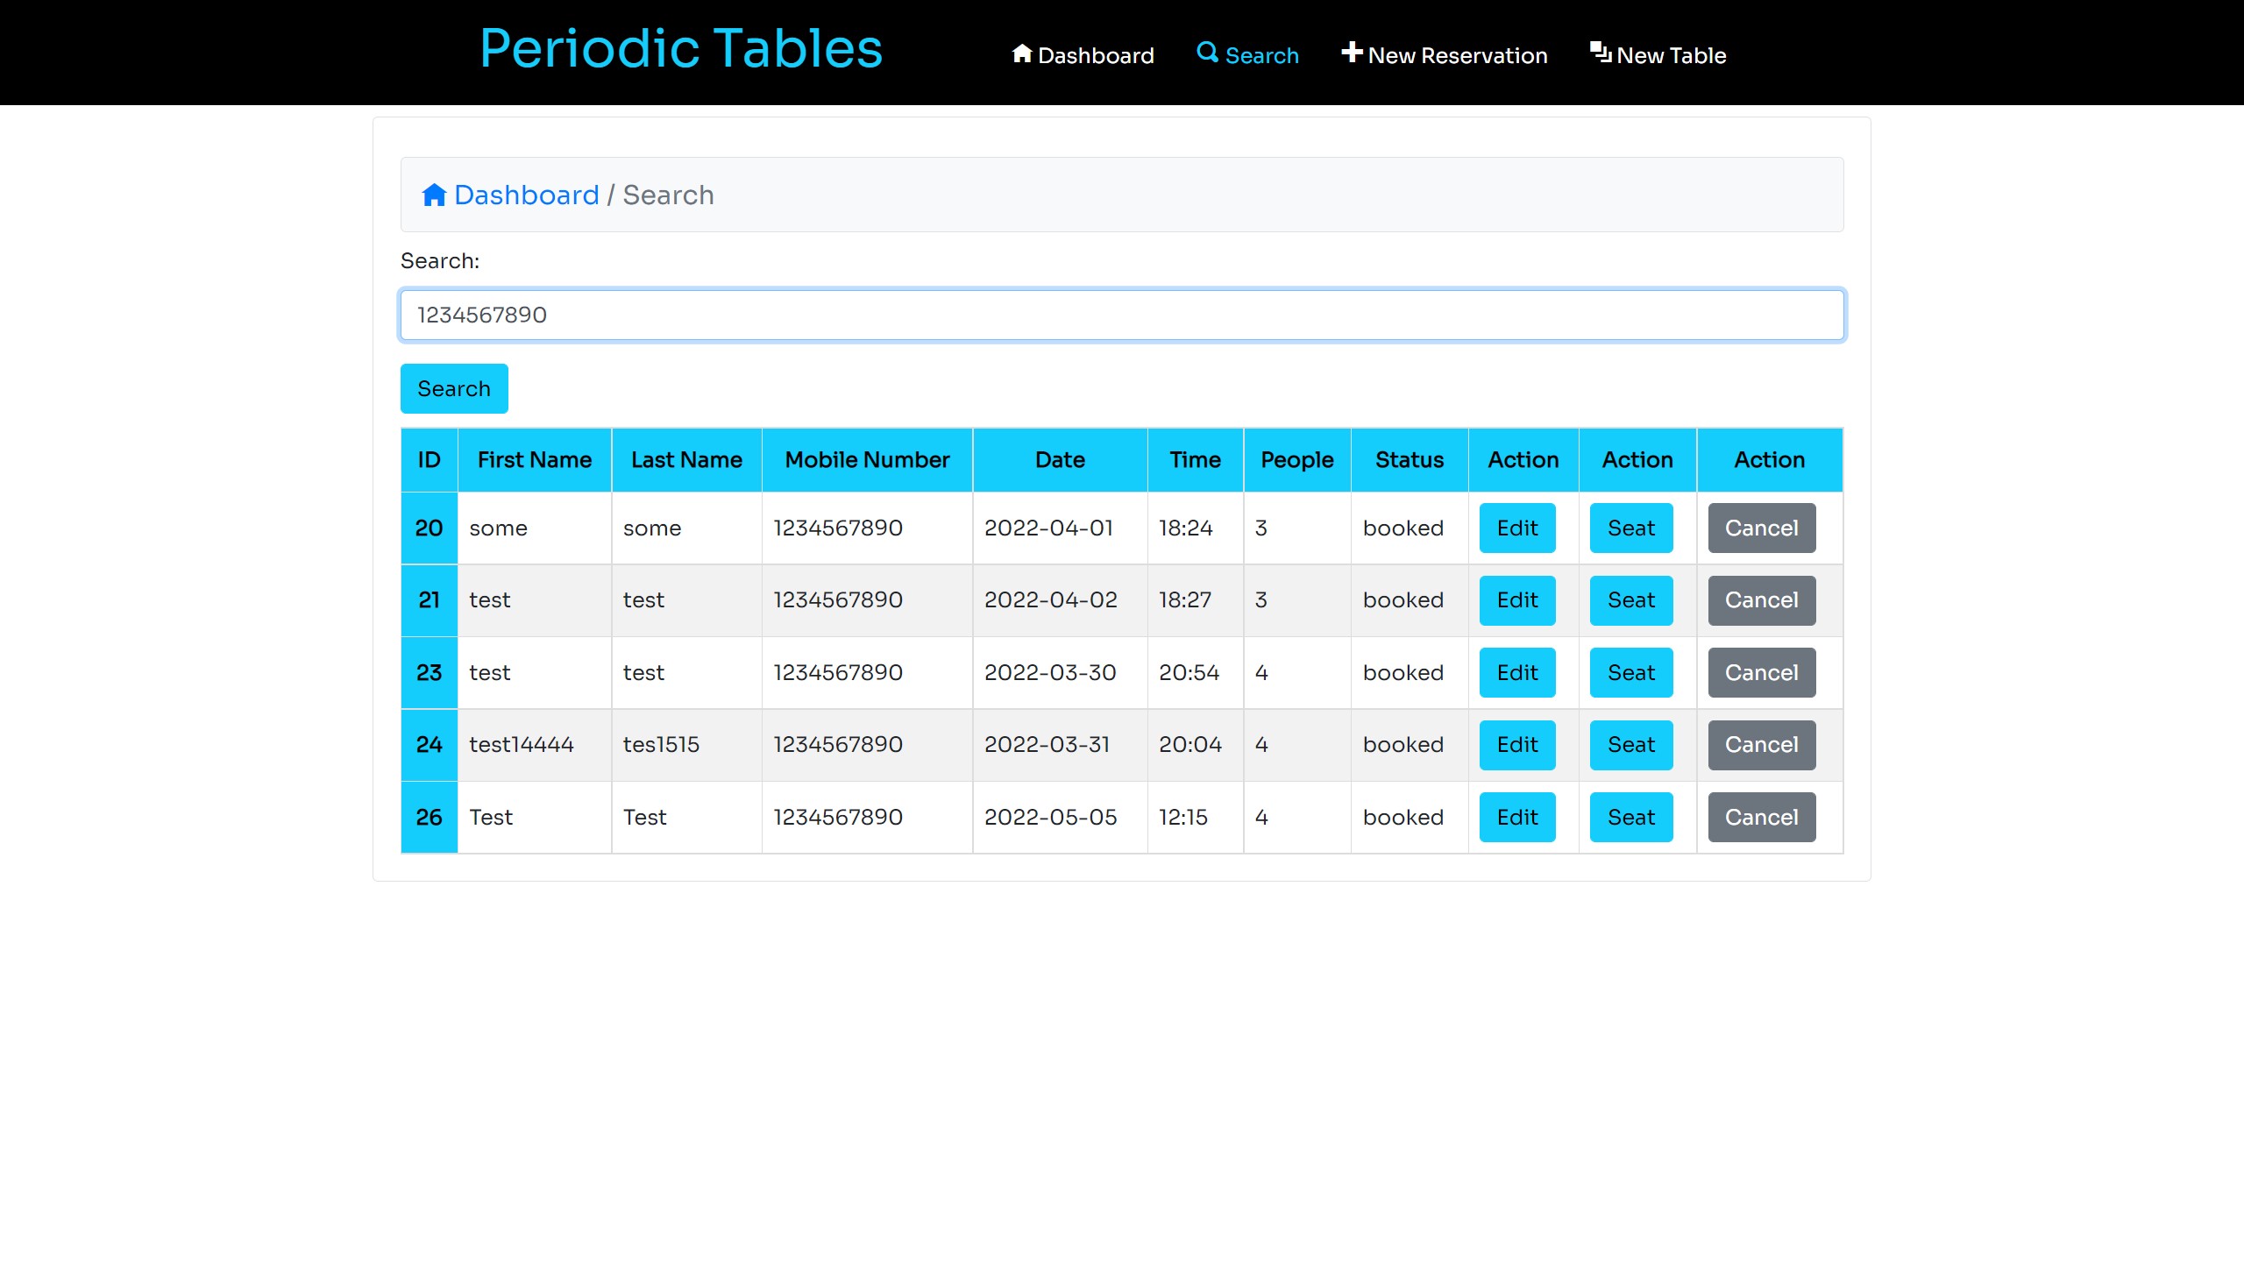Click People column header to sort

coord(1296,459)
